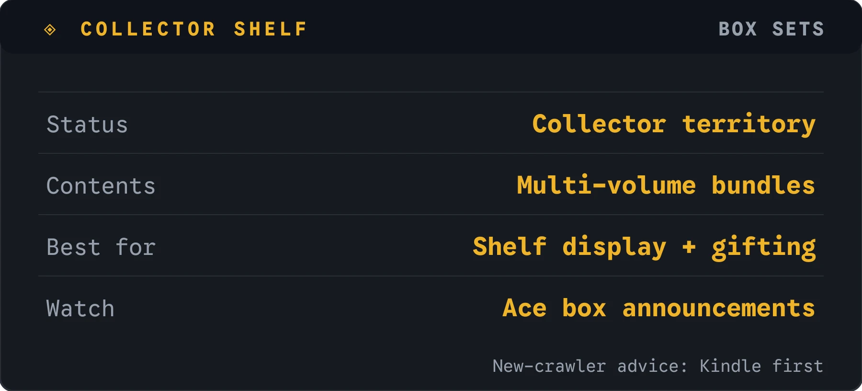862x391 pixels.
Task: Click the diamond icon beside Collector Shelf
Action: [x=50, y=30]
